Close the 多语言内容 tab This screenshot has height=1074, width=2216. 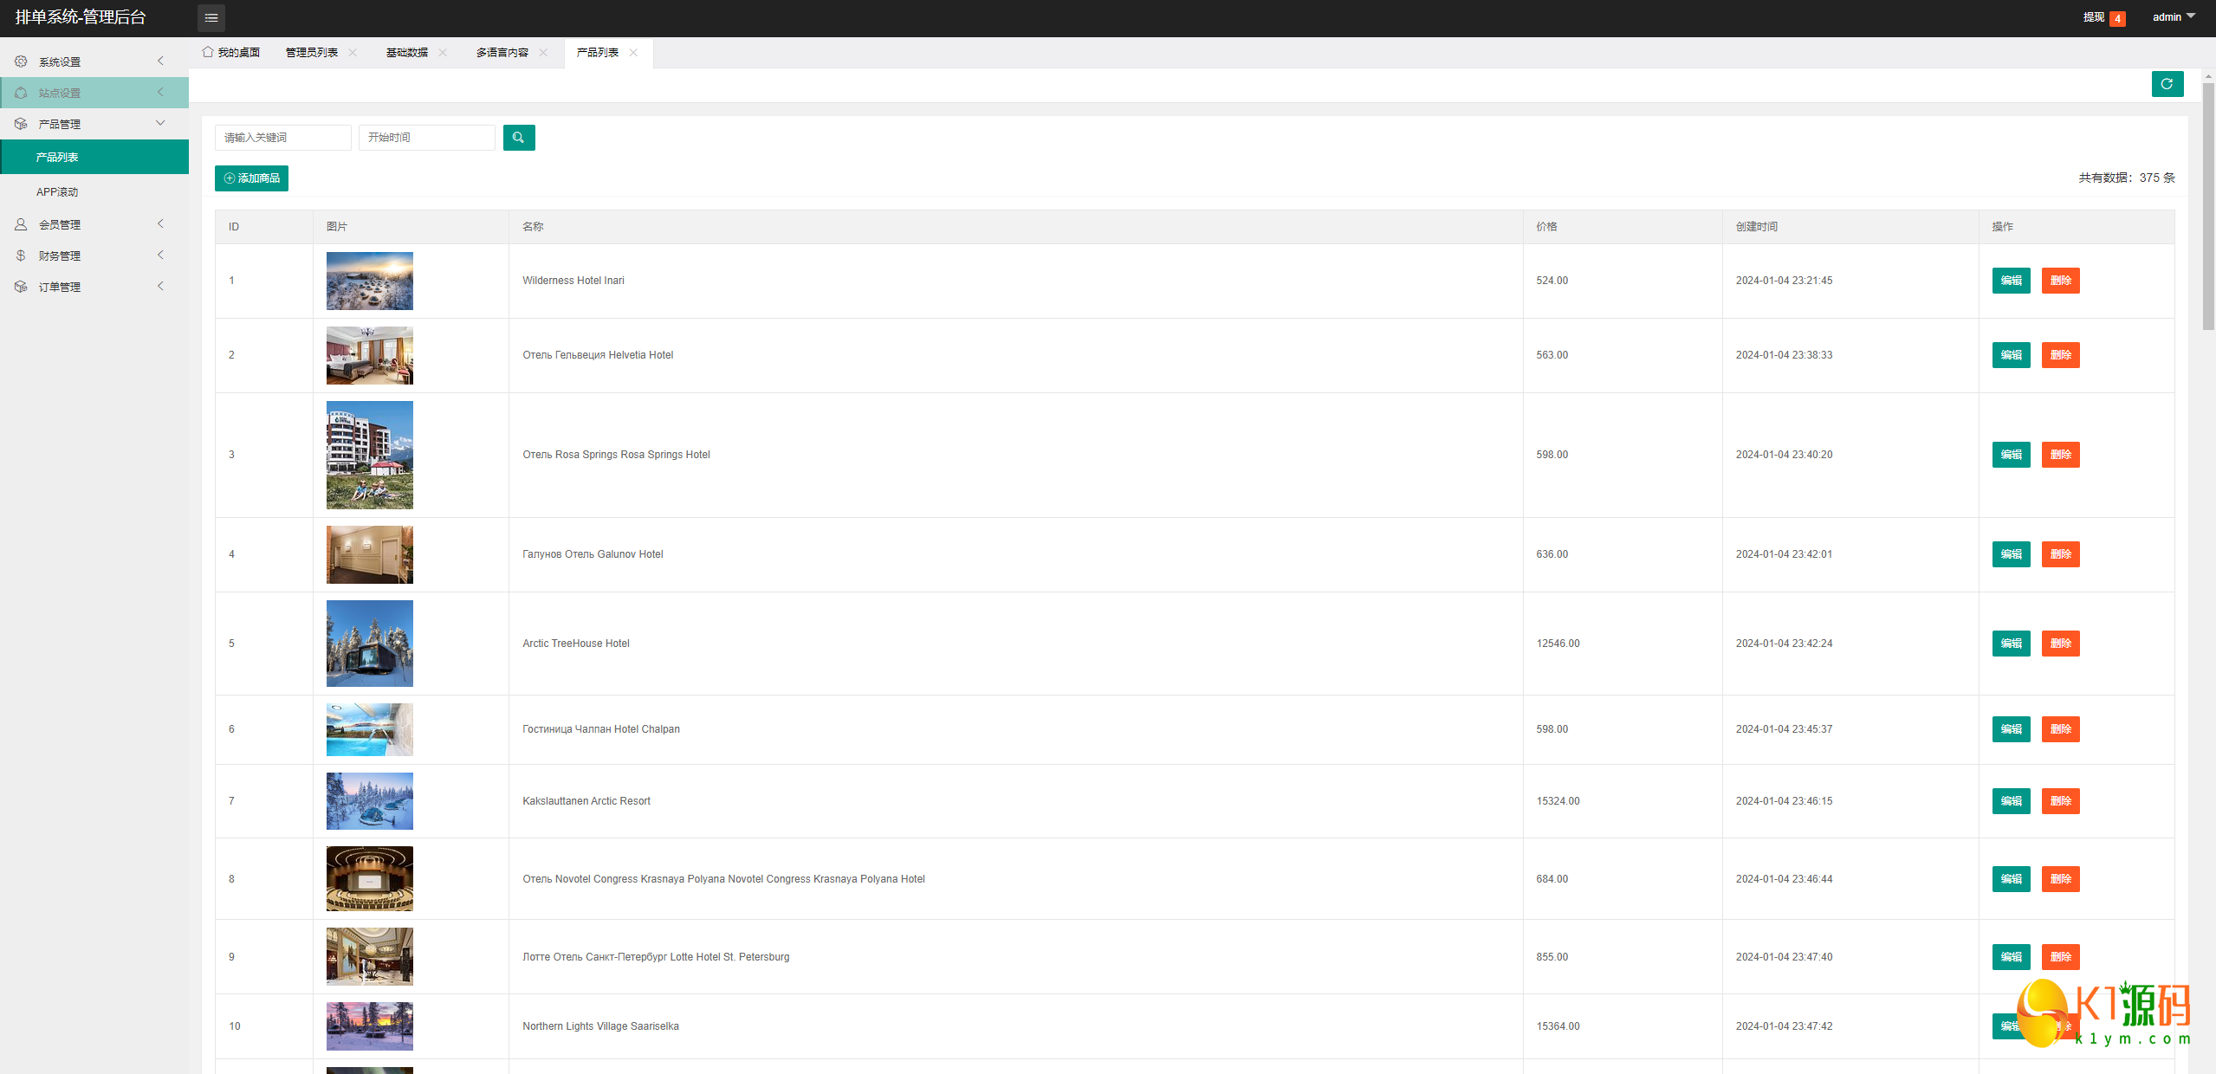click(543, 53)
